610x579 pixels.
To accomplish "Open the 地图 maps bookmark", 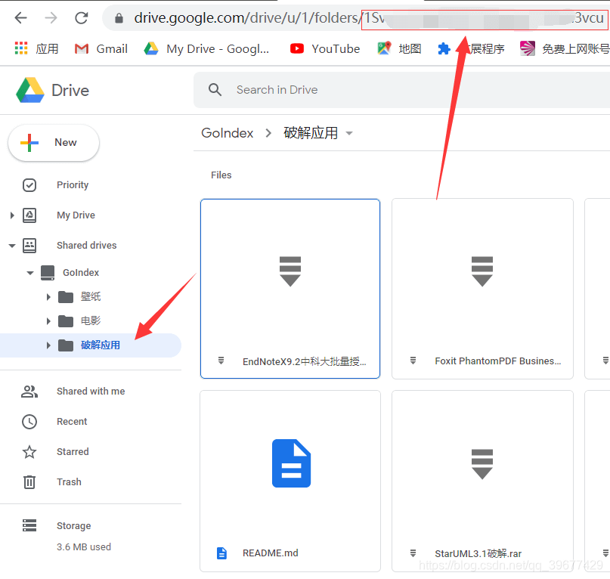I will [x=399, y=48].
